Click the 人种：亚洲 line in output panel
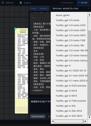The height and width of the screenshot is (126, 91). point(38,60)
